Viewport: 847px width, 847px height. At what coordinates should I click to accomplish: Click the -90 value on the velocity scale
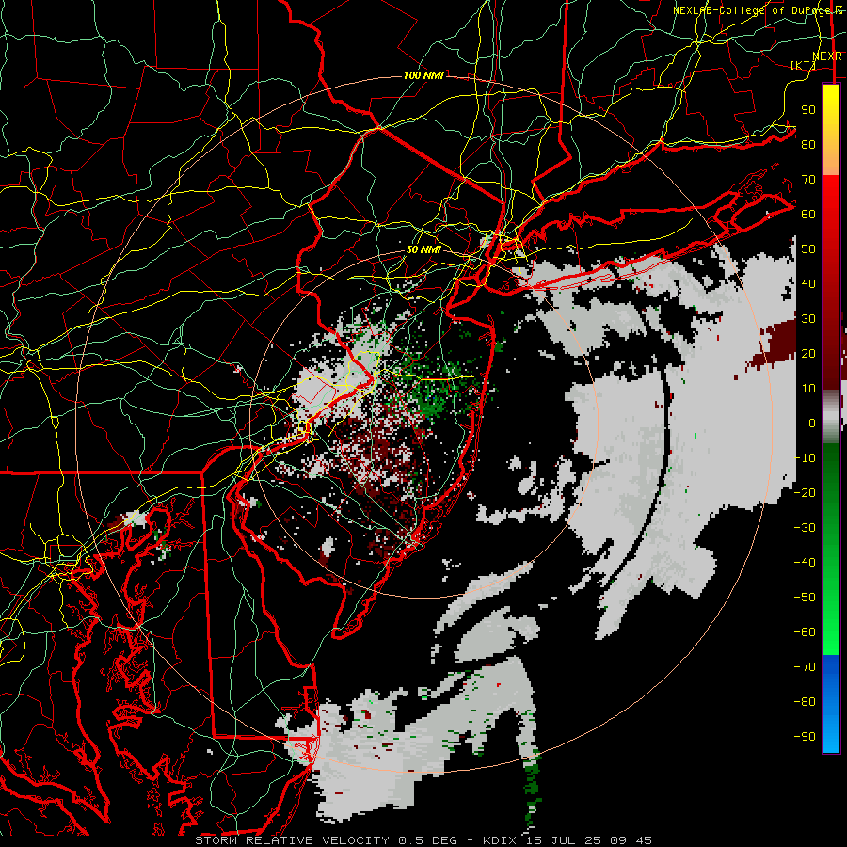[x=805, y=737]
